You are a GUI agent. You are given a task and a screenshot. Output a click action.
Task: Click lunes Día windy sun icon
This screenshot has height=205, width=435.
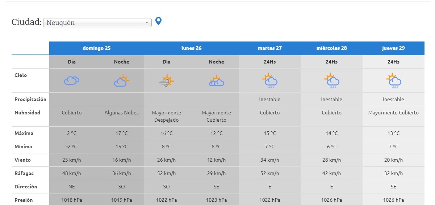(167, 80)
